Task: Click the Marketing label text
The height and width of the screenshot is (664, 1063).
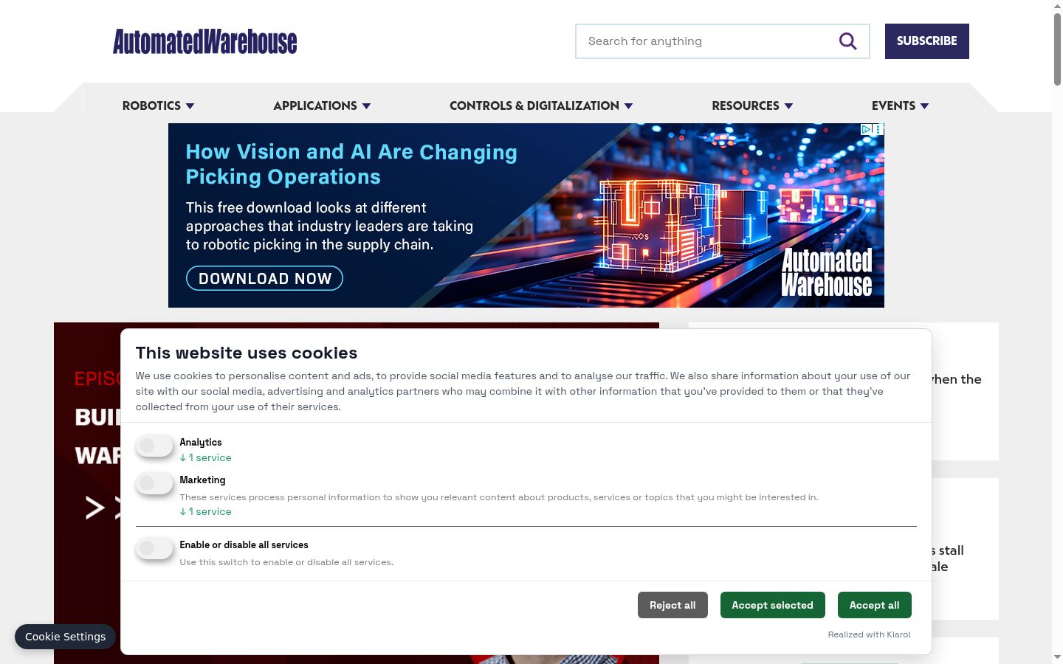Action: (x=202, y=480)
